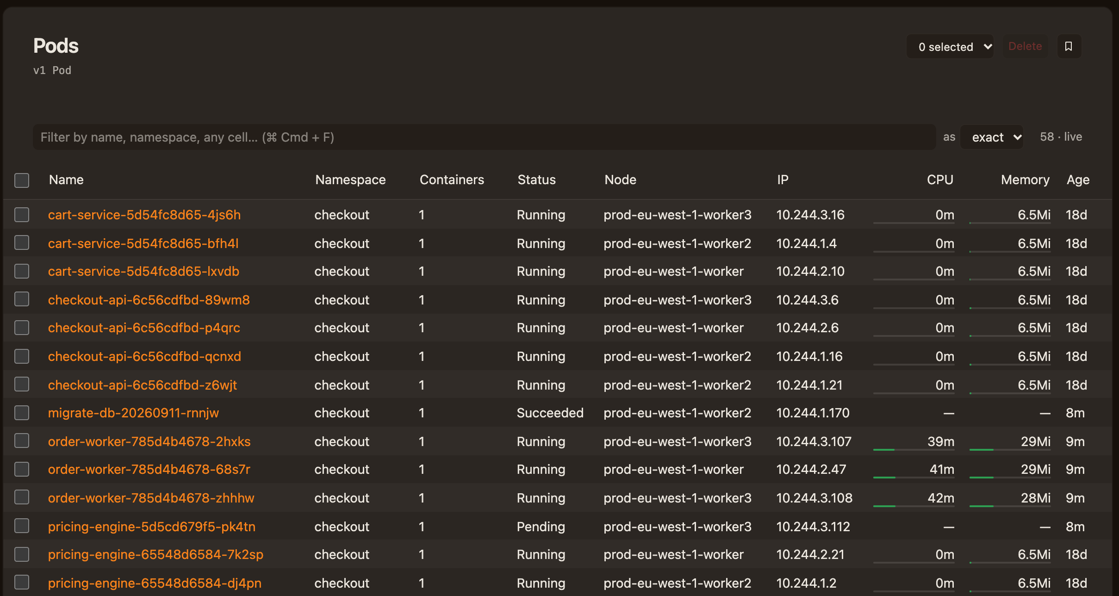This screenshot has height=596, width=1119.
Task: Open pod checkout-api-6c56cdfbd-qcnxd
Action: [x=144, y=356]
